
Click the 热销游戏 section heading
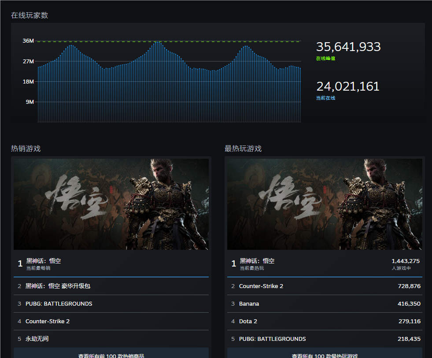coord(26,149)
